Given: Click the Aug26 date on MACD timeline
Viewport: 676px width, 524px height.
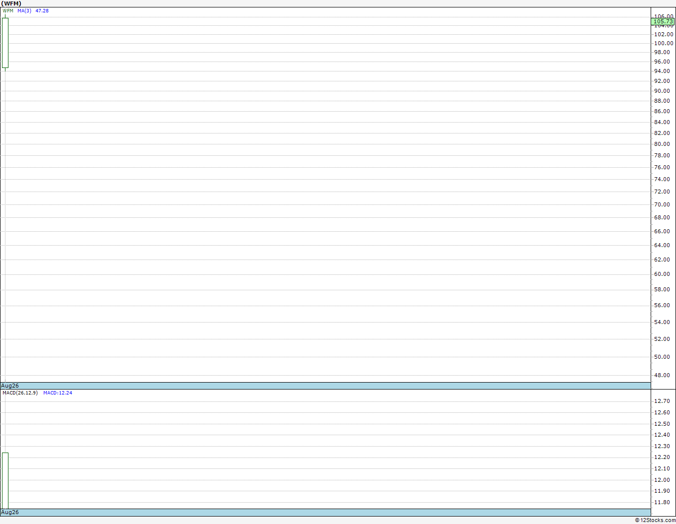Looking at the screenshot, I should click(x=10, y=512).
